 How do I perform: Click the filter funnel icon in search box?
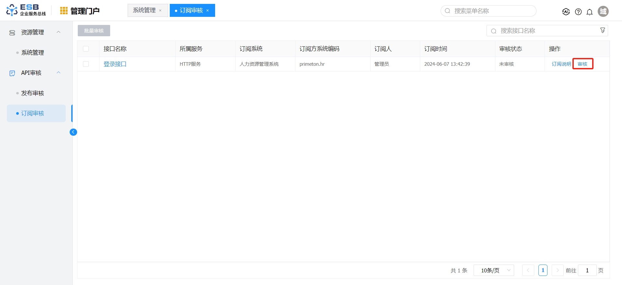click(603, 30)
